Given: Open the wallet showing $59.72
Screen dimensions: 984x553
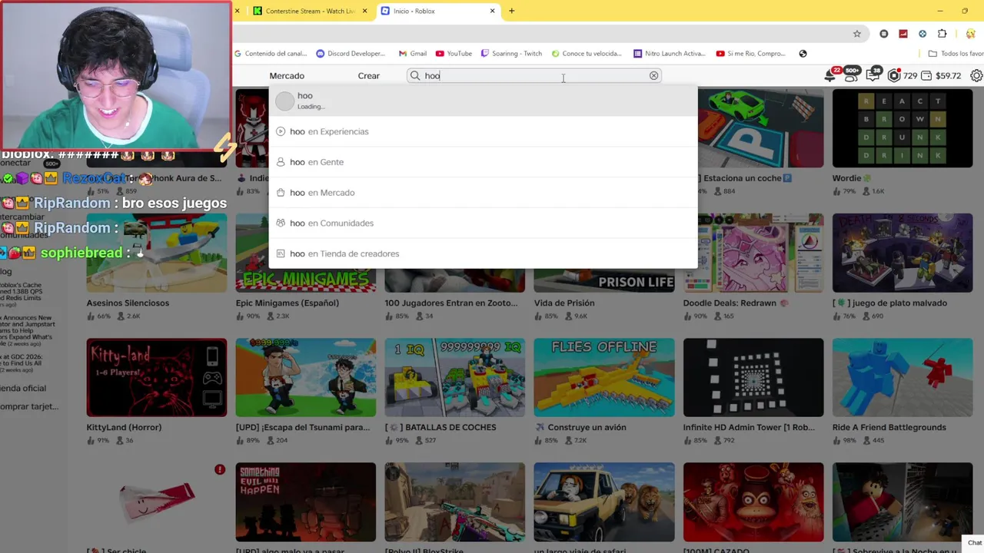Looking at the screenshot, I should [942, 75].
